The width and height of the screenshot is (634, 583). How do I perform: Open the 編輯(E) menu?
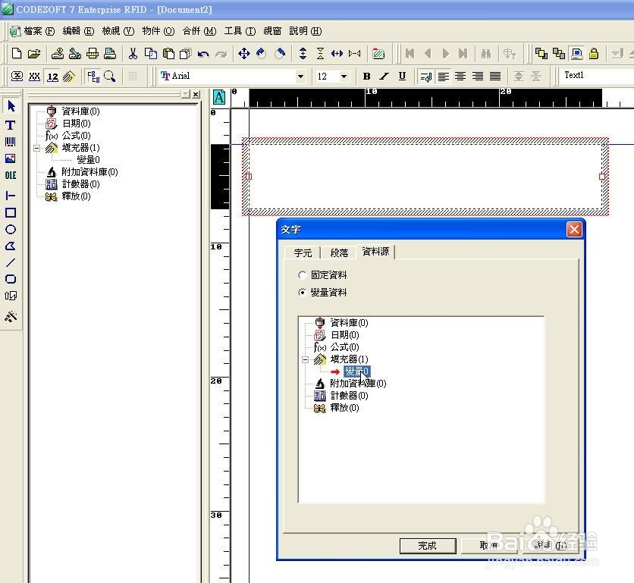[x=78, y=31]
